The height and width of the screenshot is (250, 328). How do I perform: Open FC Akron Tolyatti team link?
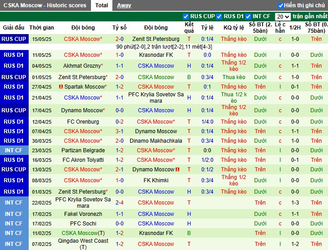pos(83,160)
